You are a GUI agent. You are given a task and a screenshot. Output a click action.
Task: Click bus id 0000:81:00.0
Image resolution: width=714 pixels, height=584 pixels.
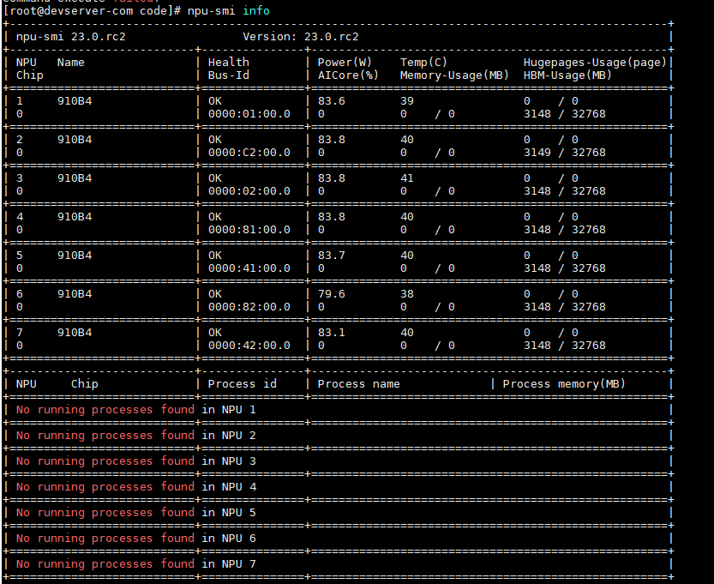click(249, 230)
